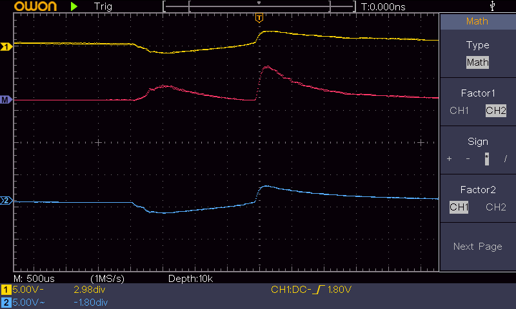Select CH2 under Factor2
Viewport: 516px width, 309px height.
[495, 207]
